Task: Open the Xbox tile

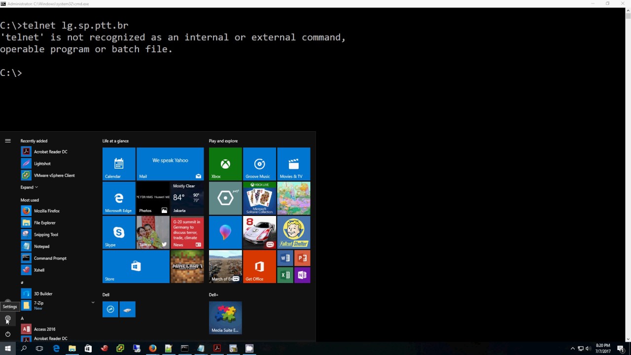Action: pos(225,164)
